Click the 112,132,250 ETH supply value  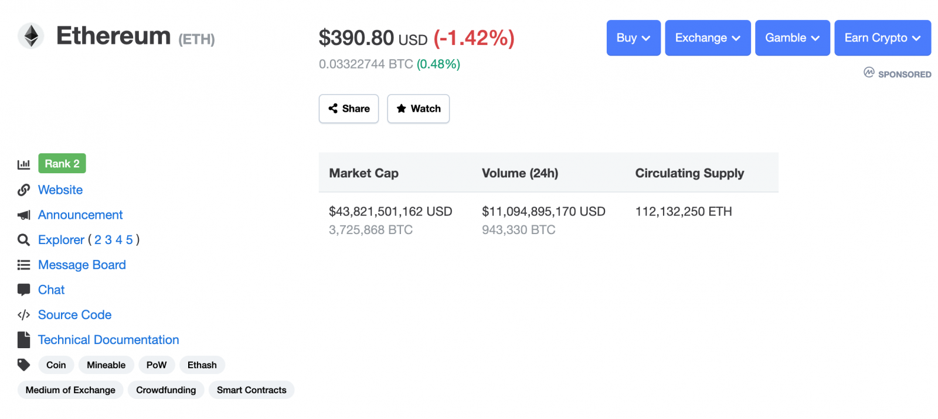684,211
